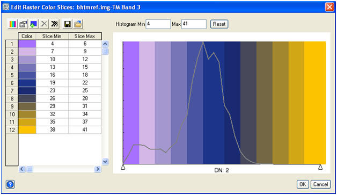The width and height of the screenshot is (337, 195).
Task: Click the open folder icon
Action: point(78,24)
